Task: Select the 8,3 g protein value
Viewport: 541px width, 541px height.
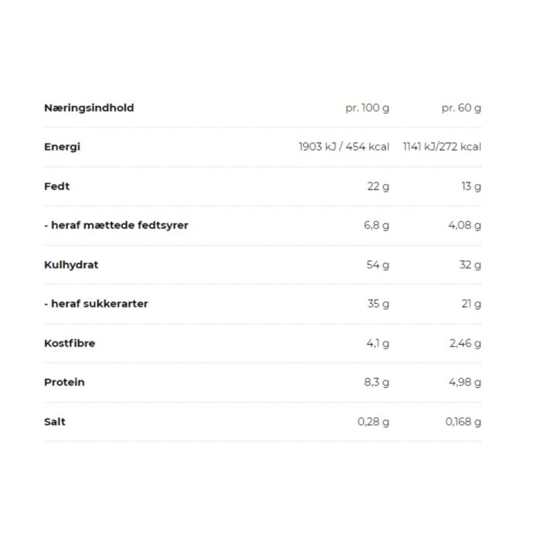Action: [x=377, y=383]
